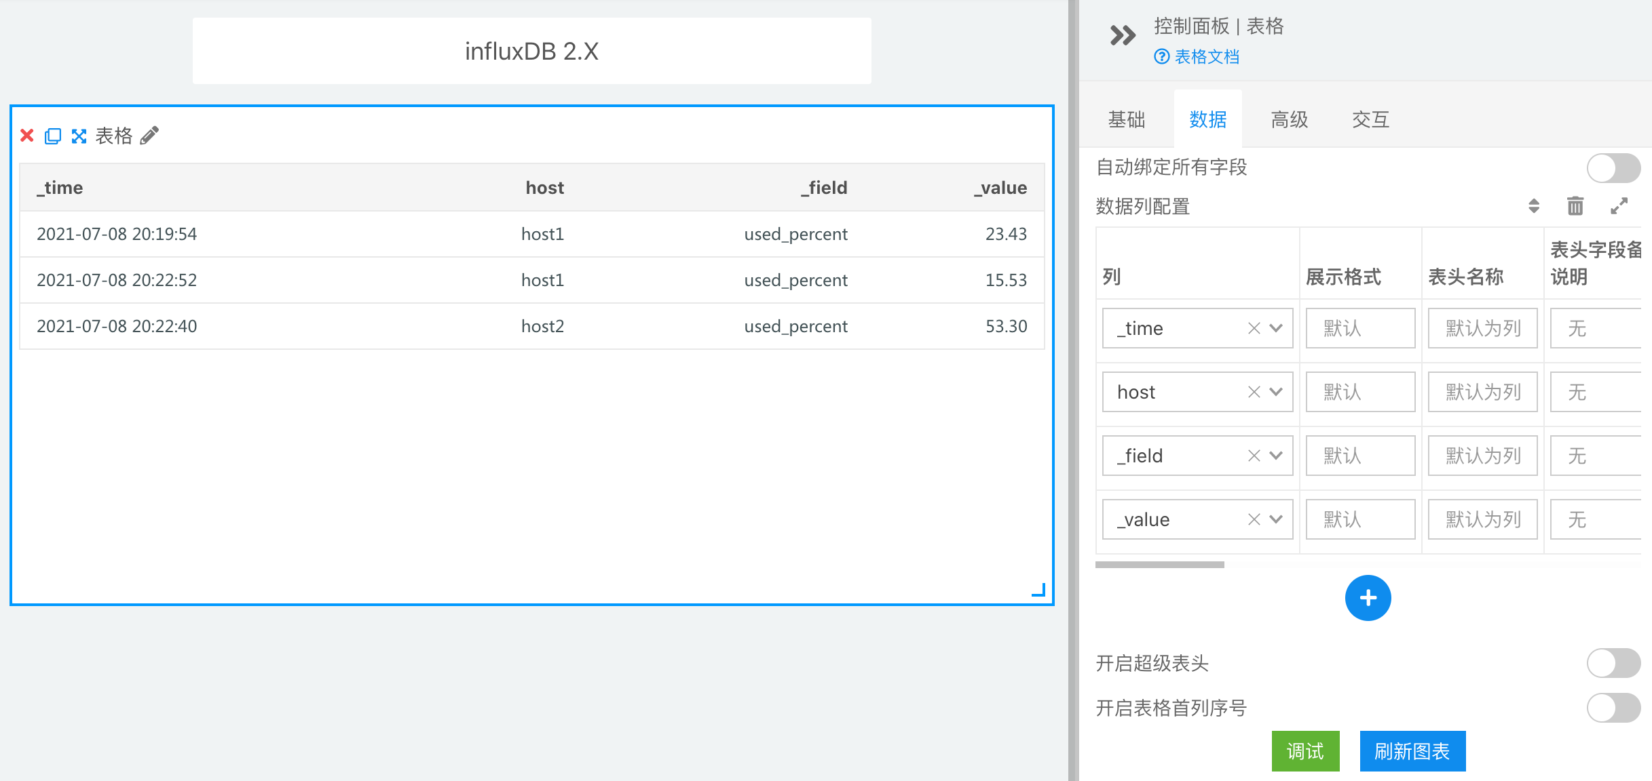Click the value 23.43 cell
Image resolution: width=1652 pixels, height=781 pixels.
pos(1007,234)
